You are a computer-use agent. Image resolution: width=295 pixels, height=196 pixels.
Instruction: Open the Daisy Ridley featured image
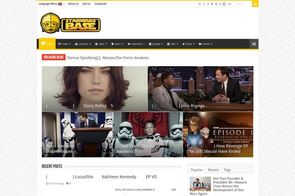94,89
